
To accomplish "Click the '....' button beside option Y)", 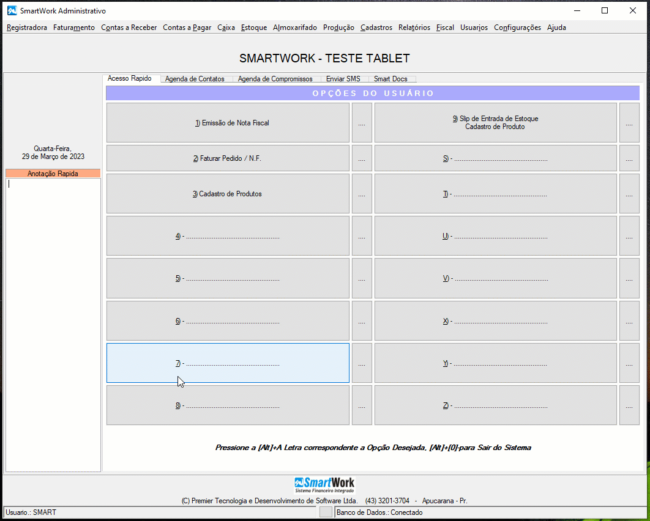I will coord(629,363).
